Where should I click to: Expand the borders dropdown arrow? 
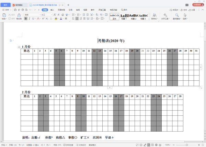tap(104, 19)
